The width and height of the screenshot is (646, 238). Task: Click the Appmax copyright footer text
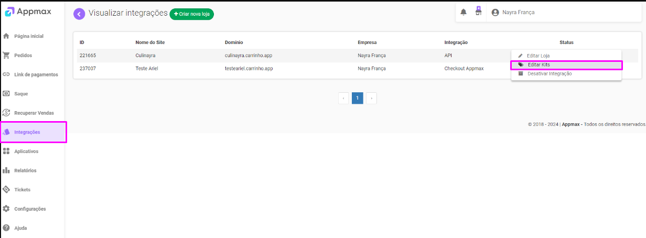587,125
